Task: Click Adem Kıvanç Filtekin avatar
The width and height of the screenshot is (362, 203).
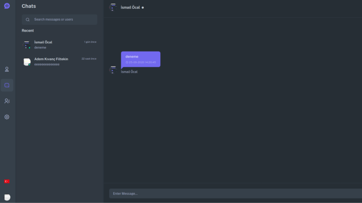Action: [27, 62]
